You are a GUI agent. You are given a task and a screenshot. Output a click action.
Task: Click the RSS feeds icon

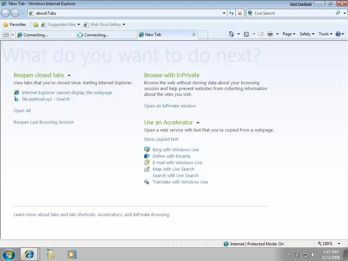(246, 34)
